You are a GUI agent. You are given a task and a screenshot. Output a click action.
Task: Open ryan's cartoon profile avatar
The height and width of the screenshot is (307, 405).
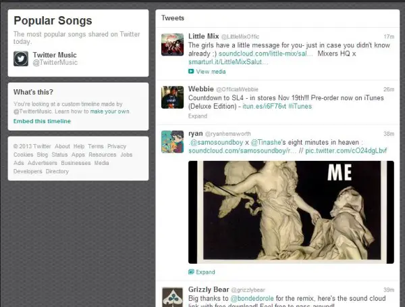point(172,142)
